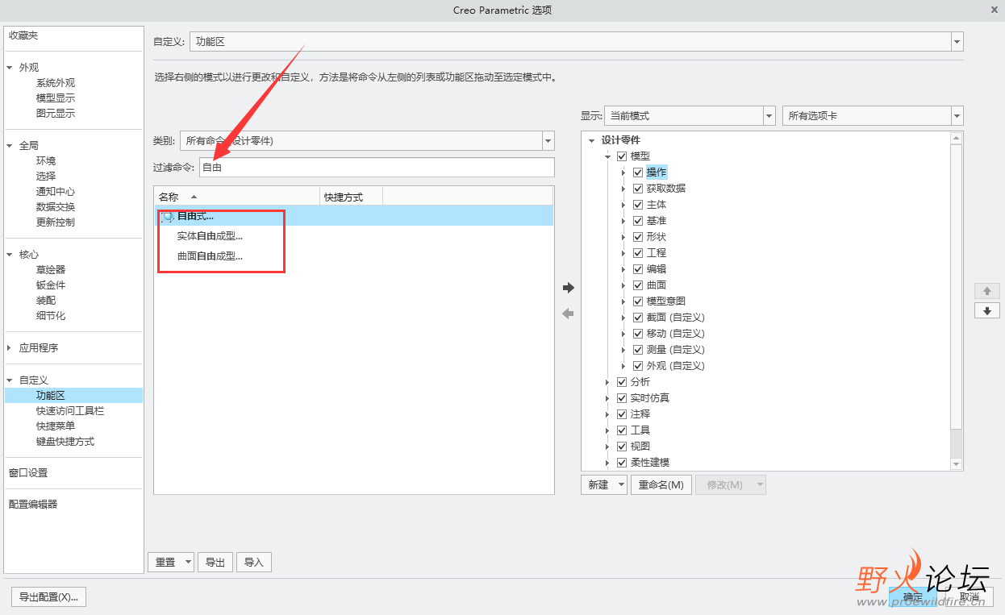Image resolution: width=1005 pixels, height=615 pixels.
Task: Toggle the 基准 checkbox
Action: [x=638, y=221]
